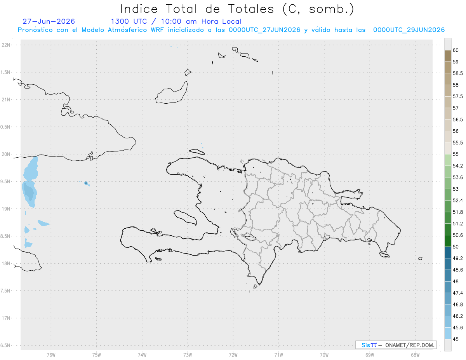Pick the dark blue swatch between 49.2 and 50
The width and height of the screenshot is (466, 360).
click(448, 252)
